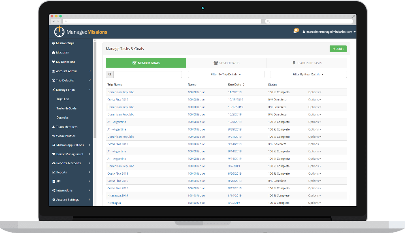The height and width of the screenshot is (233, 405).
Task: Switch to the Leadership Tasks tab
Action: coord(307,63)
